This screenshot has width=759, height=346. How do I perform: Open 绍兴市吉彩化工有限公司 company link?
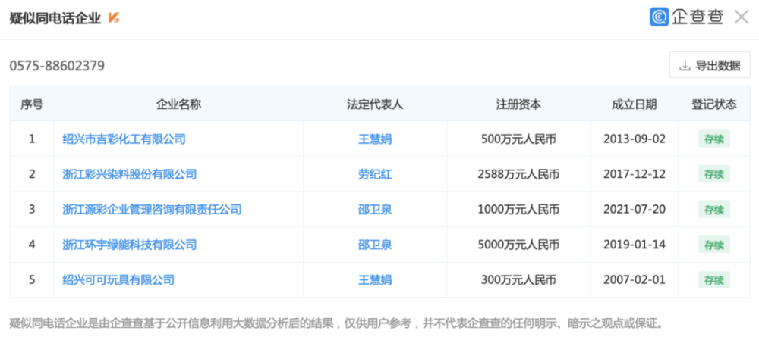(124, 139)
